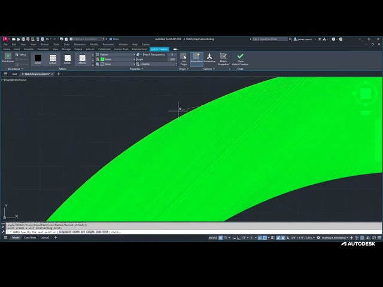
Task: Expand the Options panel
Action: click(x=209, y=69)
